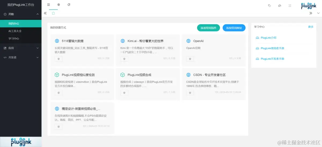Click the 我的快捷方式 heading
The image size is (322, 147).
(58, 28)
